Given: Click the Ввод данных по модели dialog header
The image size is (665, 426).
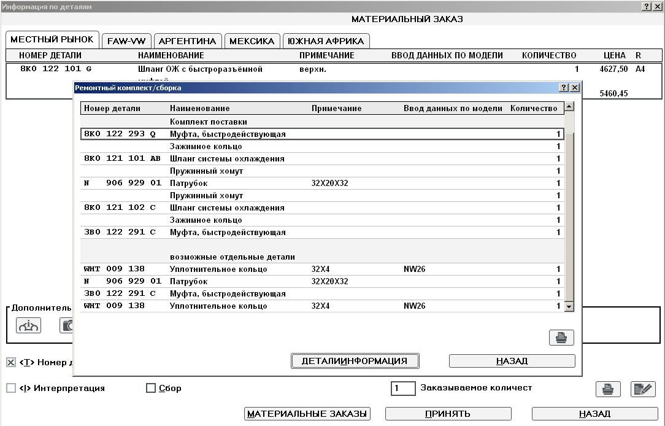Looking at the screenshot, I should tap(453, 109).
